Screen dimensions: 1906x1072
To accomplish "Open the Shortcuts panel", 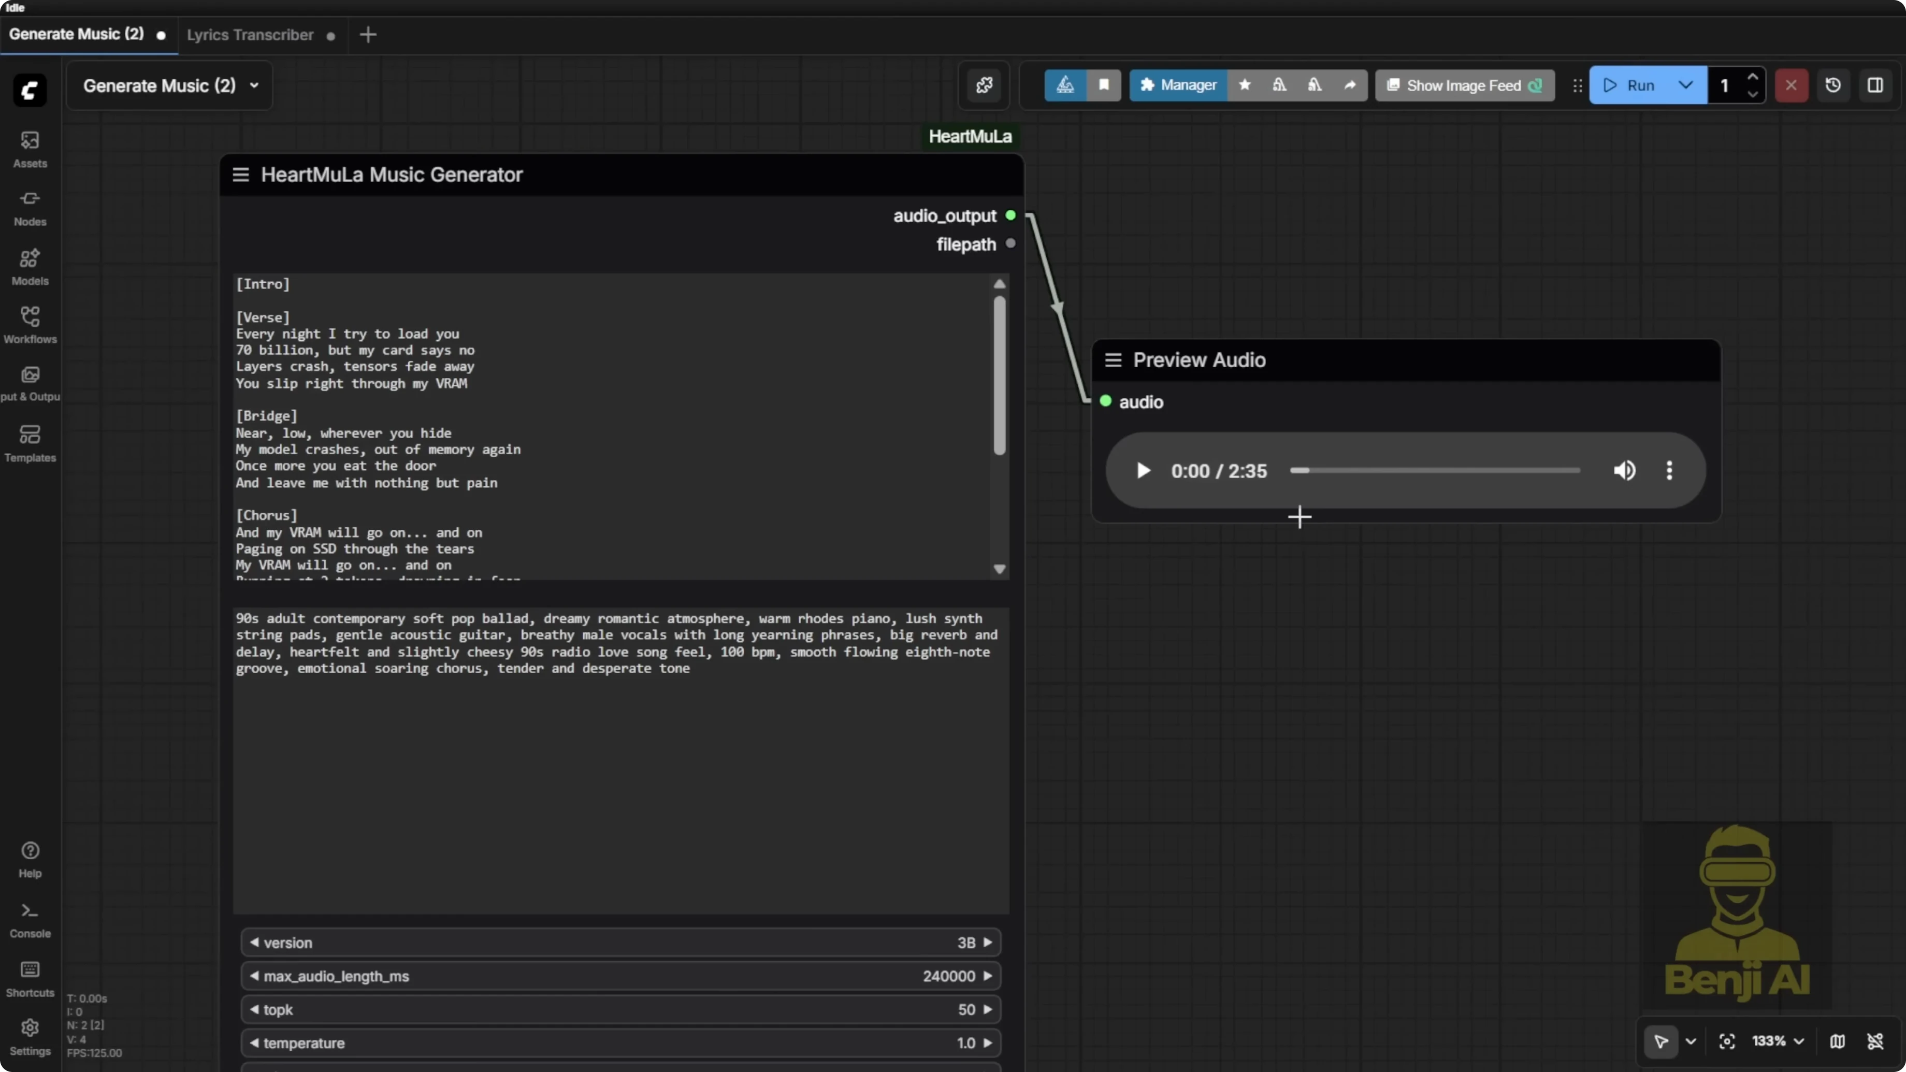I will 30,978.
